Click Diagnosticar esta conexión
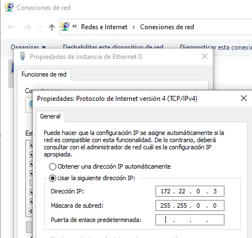This screenshot has width=252, height=238. pyautogui.click(x=216, y=47)
